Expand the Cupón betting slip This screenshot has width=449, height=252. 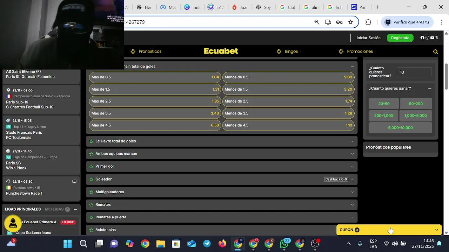pos(389,230)
